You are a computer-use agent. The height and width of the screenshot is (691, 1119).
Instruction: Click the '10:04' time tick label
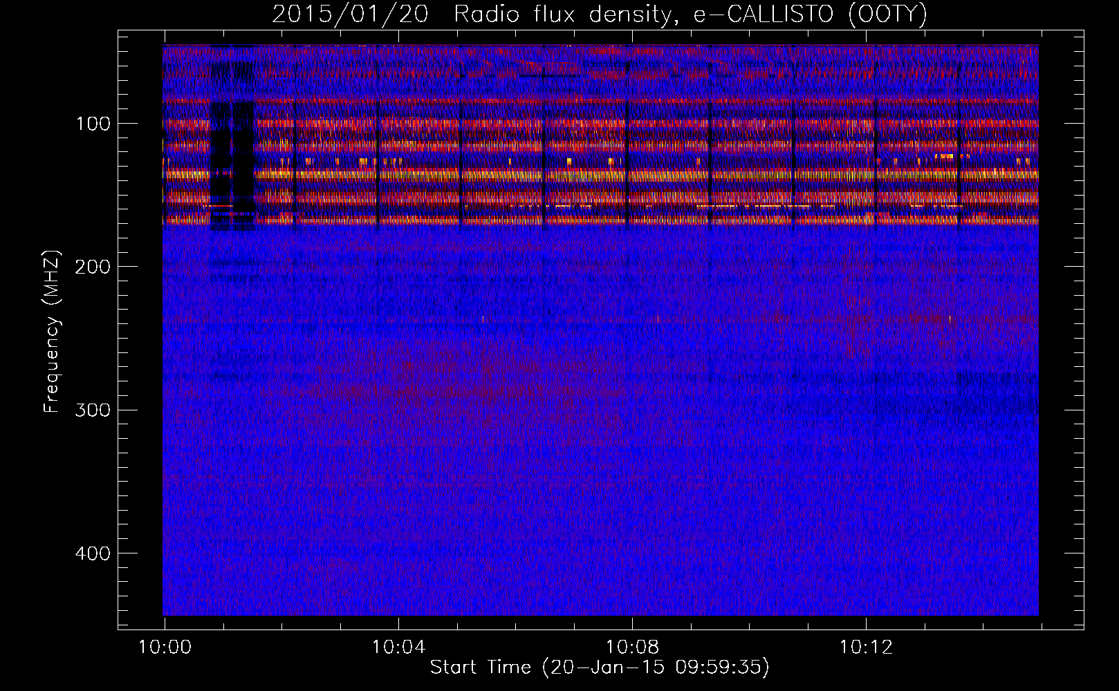click(398, 647)
